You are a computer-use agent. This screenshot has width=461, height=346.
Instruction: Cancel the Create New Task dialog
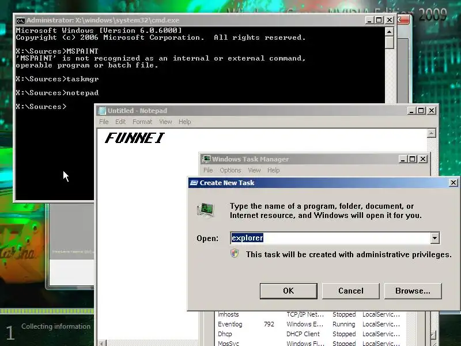coord(351,291)
